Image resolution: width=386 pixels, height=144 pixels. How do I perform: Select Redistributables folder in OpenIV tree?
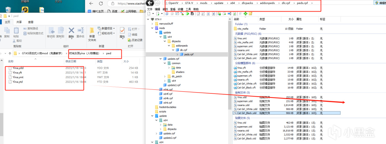pos(165,107)
